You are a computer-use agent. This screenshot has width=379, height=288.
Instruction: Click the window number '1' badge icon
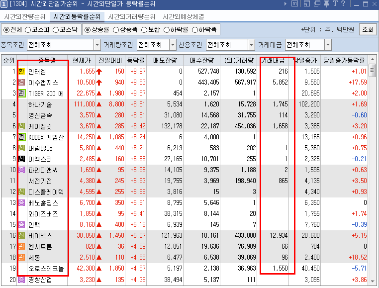[x=4, y=4]
